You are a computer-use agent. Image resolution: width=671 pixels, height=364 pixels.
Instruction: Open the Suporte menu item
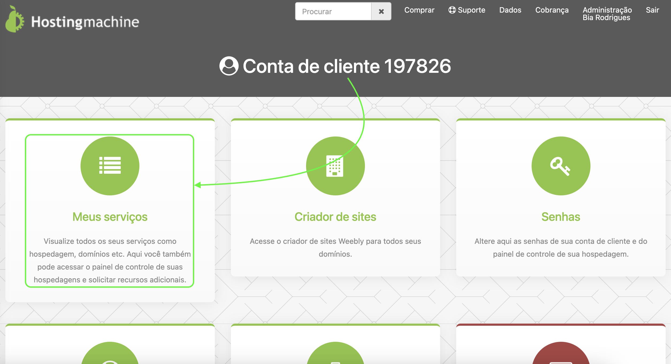(x=467, y=10)
